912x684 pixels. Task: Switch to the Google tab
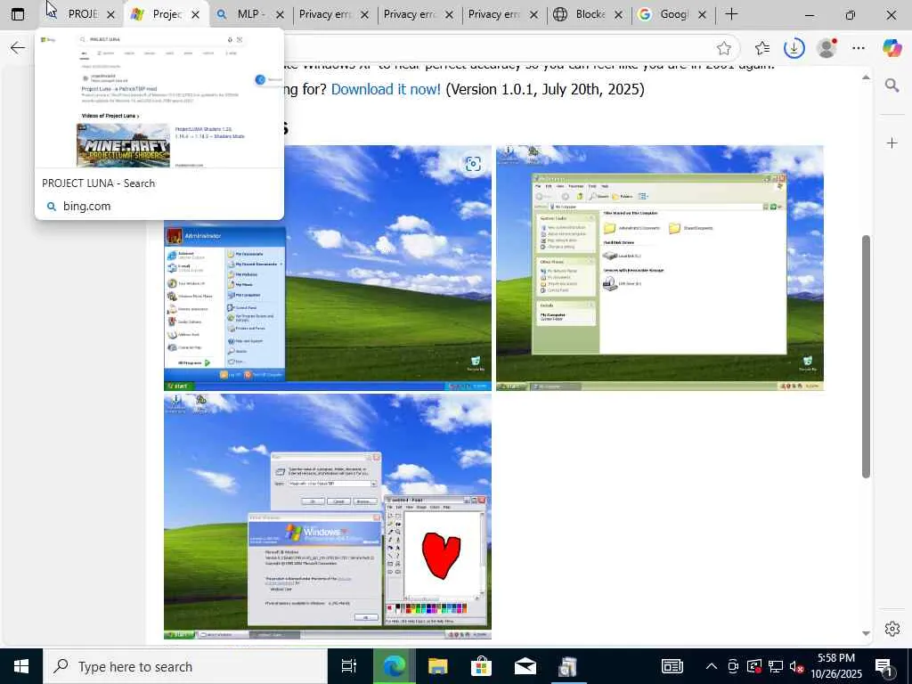673,14
